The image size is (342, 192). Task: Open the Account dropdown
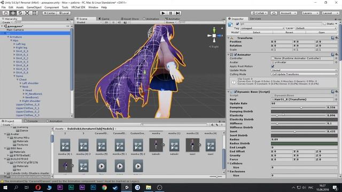pos(288,13)
